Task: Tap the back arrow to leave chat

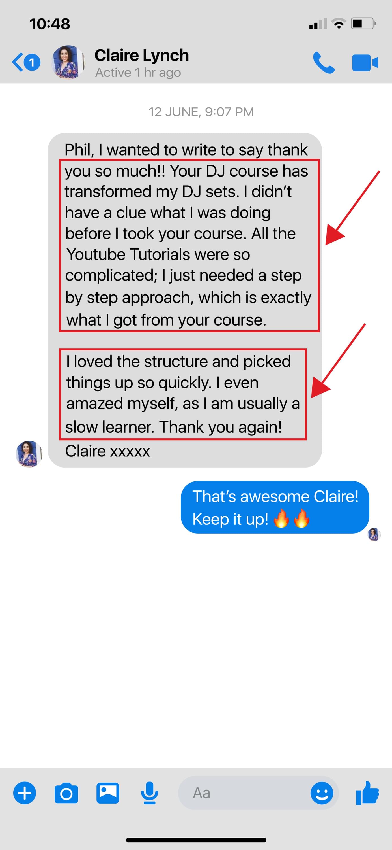Action: coord(18,62)
